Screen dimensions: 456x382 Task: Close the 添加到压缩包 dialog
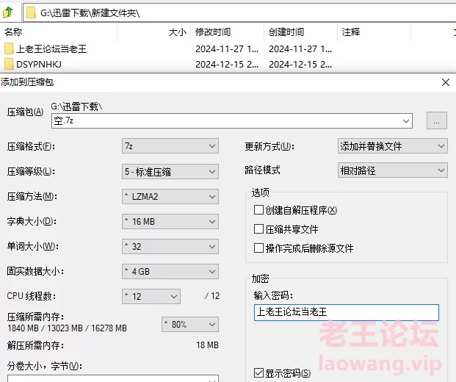pyautogui.click(x=446, y=82)
